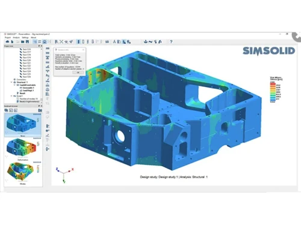Image resolution: width=301 pixels, height=225 pixels.
Task: Open the Analysis menu
Action: pos(16,37)
